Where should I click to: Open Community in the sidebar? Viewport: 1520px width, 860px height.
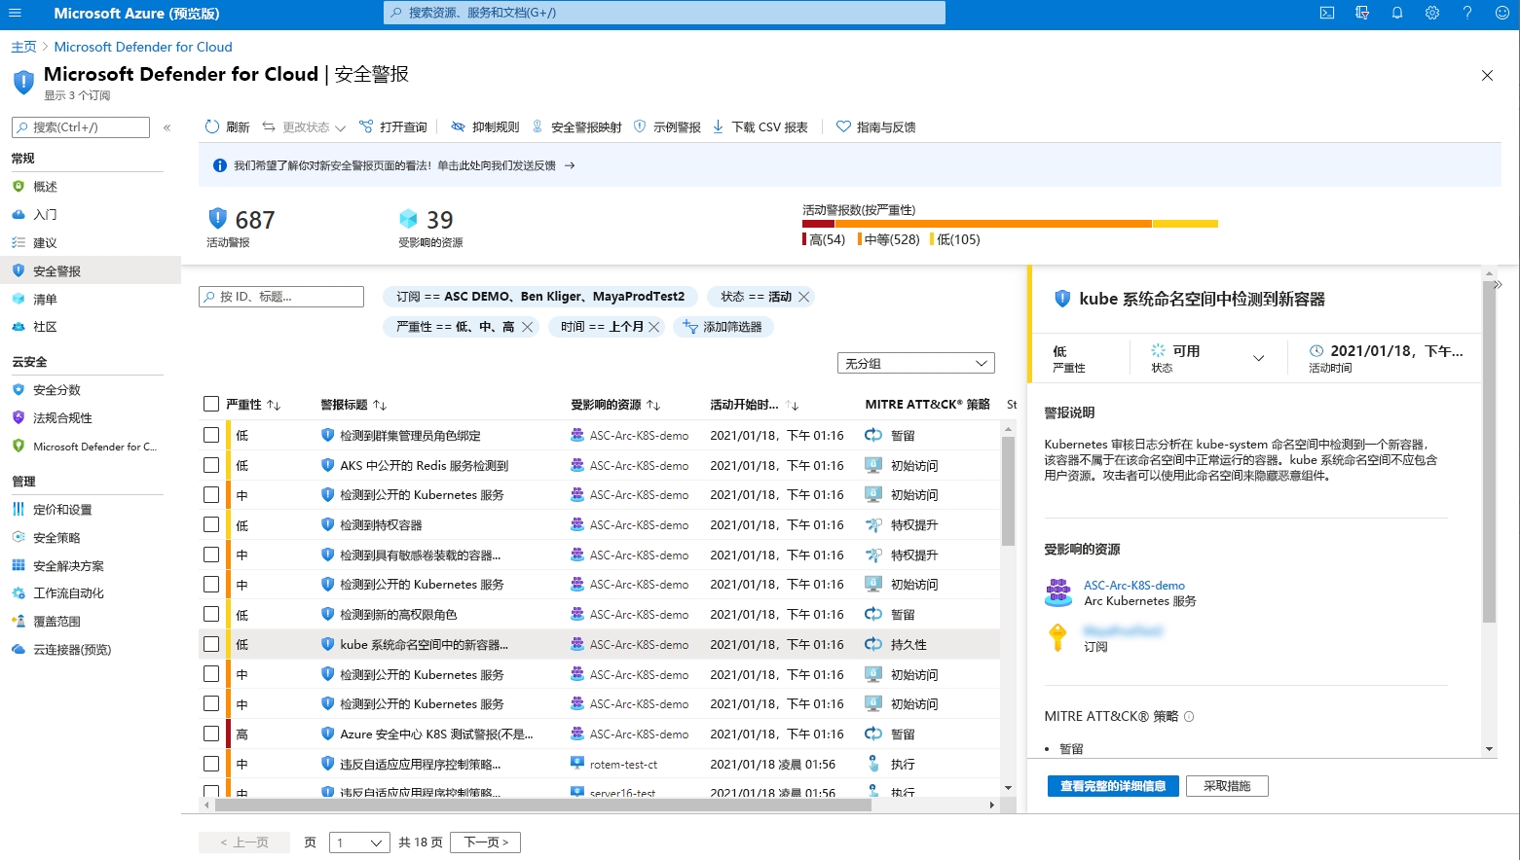tap(45, 327)
